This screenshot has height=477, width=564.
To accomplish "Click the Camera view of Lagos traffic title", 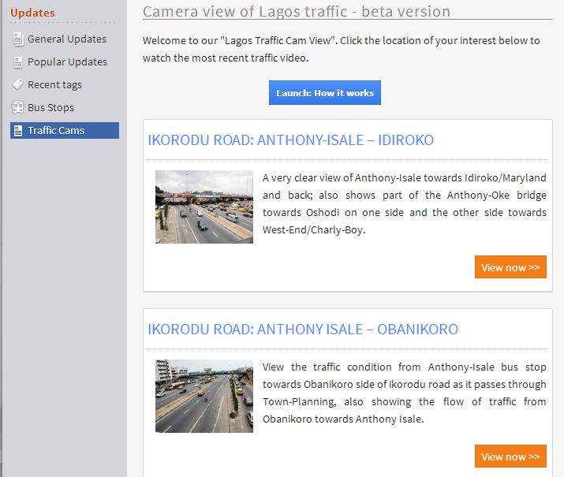I will click(x=297, y=12).
